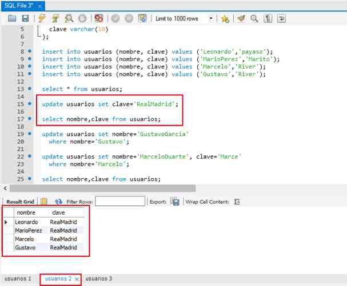The height and width of the screenshot is (286, 347).
Task: Click inside the Filter Rows text field
Action: [119, 202]
